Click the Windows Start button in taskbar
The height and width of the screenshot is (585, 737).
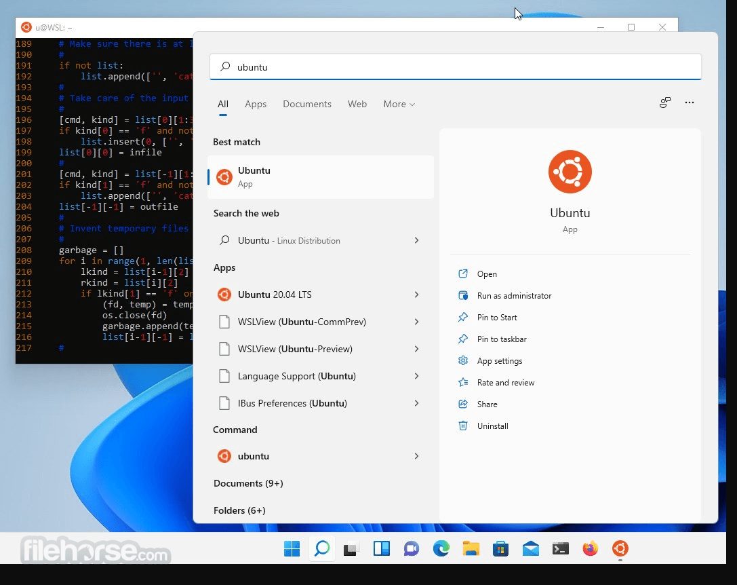tap(292, 548)
